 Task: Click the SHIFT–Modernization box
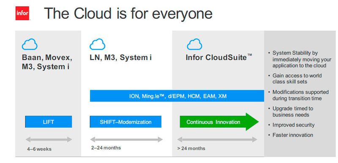coord(125,122)
